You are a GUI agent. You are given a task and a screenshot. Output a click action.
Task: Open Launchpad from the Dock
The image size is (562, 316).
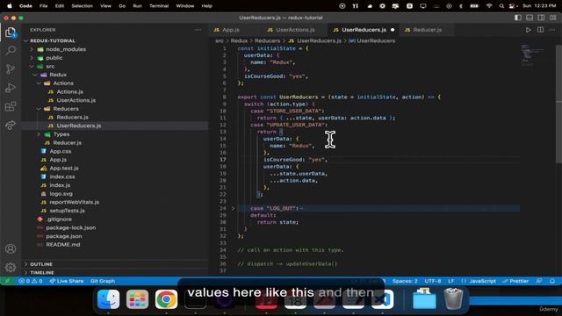tap(137, 299)
